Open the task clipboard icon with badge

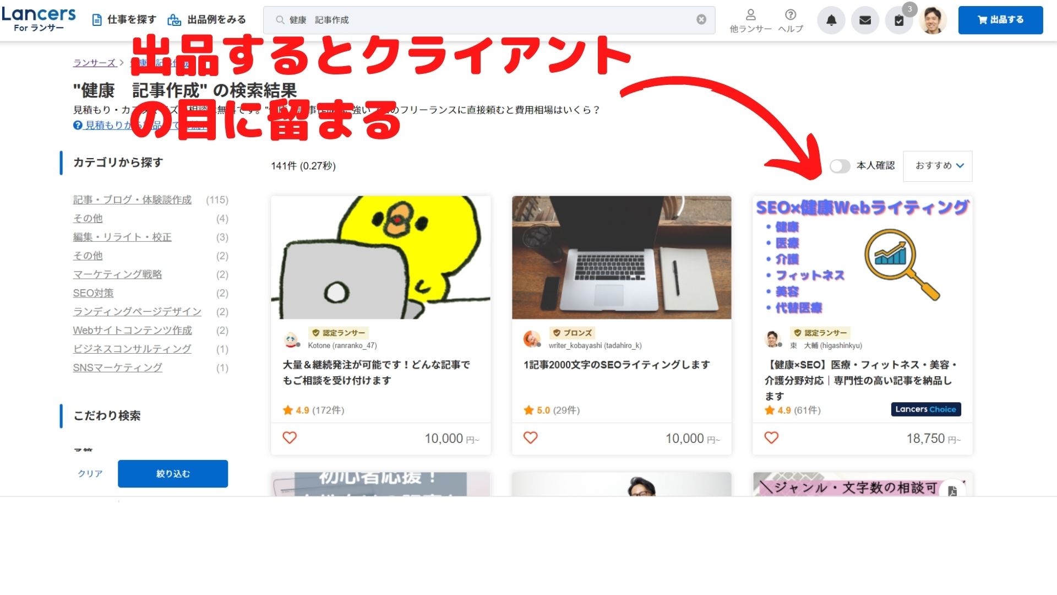(x=899, y=20)
